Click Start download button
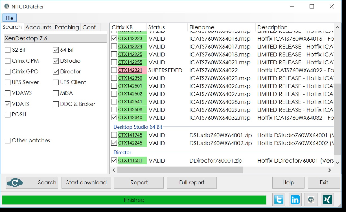 point(86,183)
